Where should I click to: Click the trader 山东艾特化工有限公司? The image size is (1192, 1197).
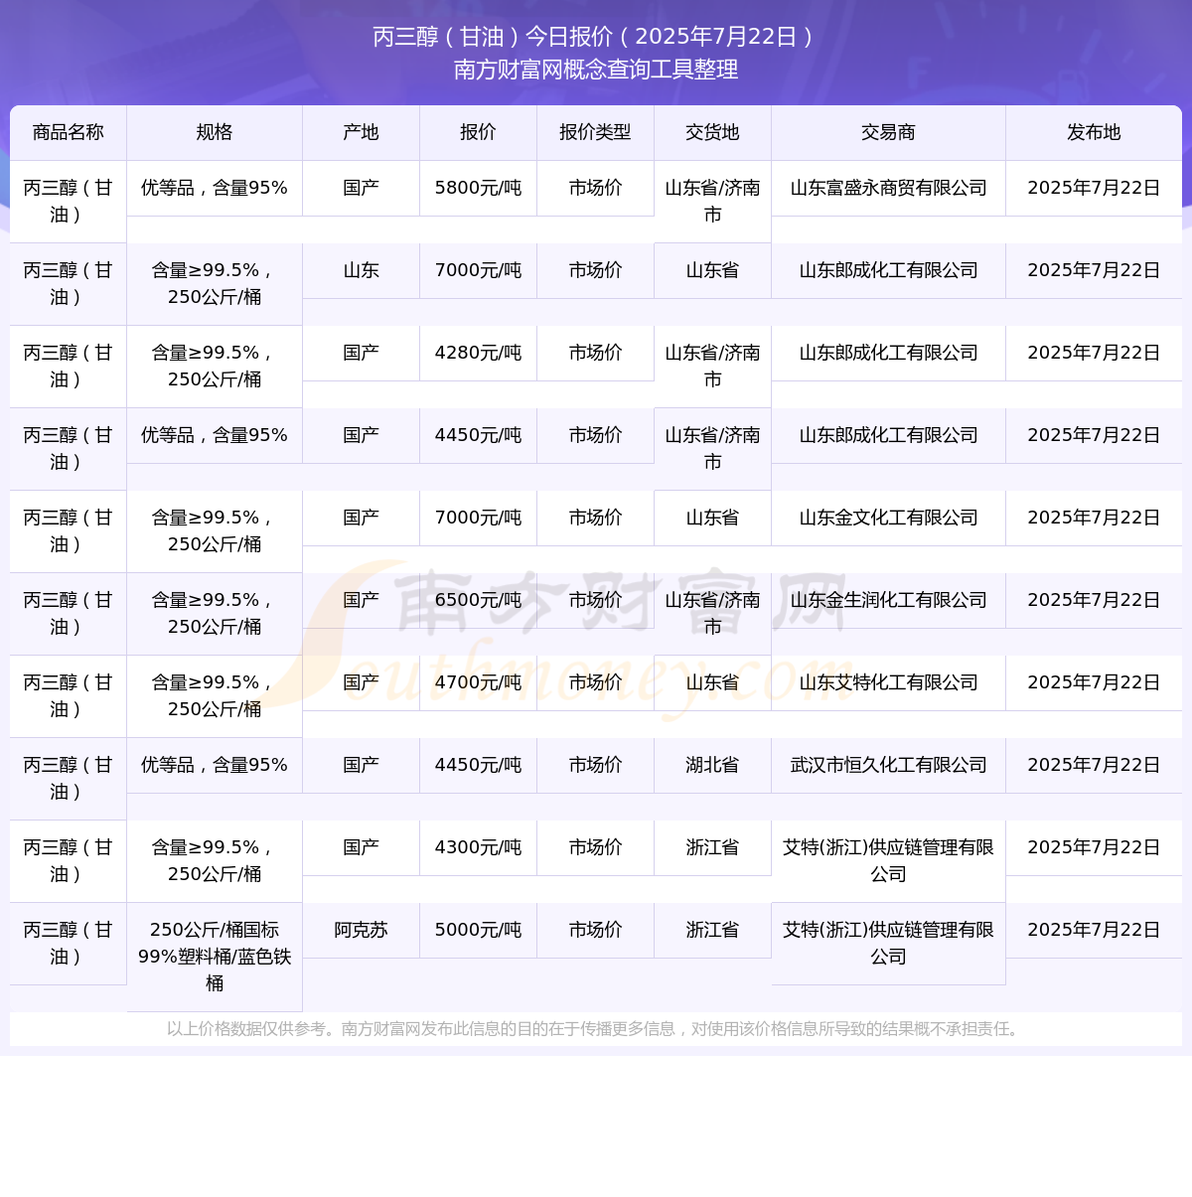(888, 682)
